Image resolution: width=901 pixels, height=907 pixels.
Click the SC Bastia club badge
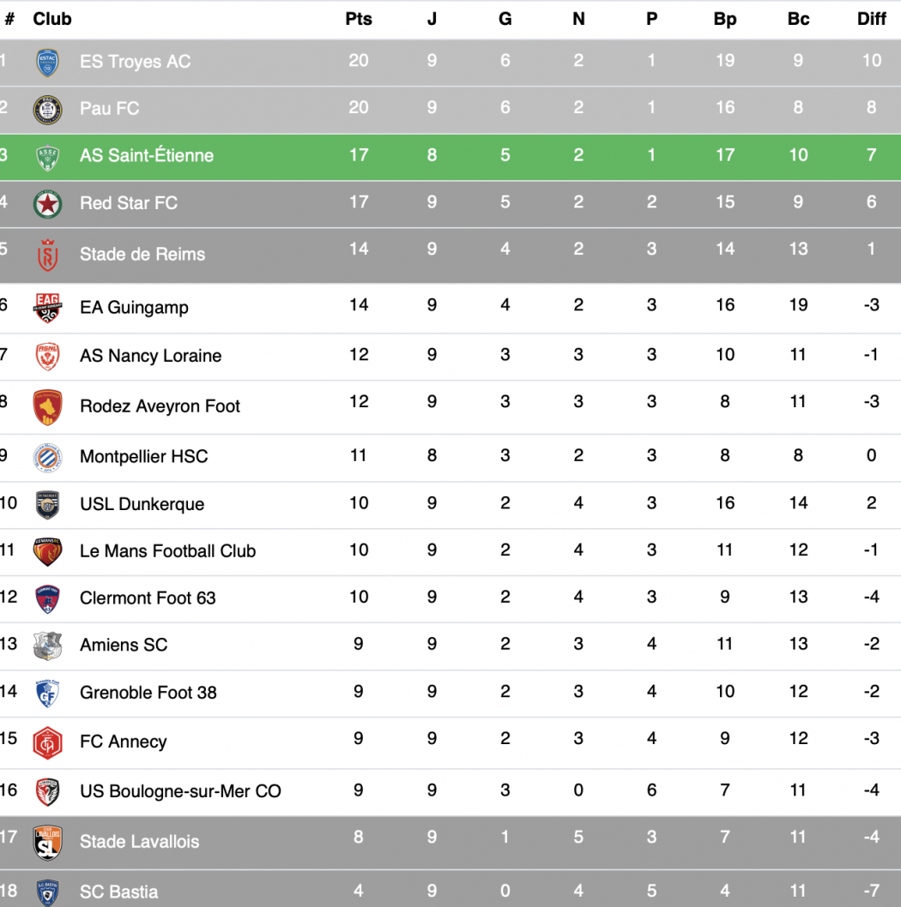coord(47,892)
